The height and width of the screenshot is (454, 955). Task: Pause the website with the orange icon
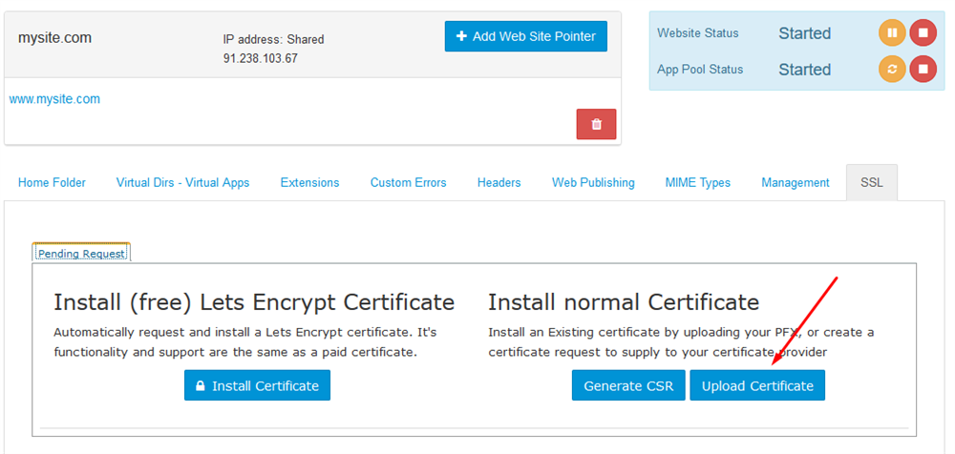pyautogui.click(x=892, y=32)
